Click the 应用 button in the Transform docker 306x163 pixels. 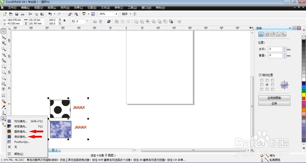[274, 104]
